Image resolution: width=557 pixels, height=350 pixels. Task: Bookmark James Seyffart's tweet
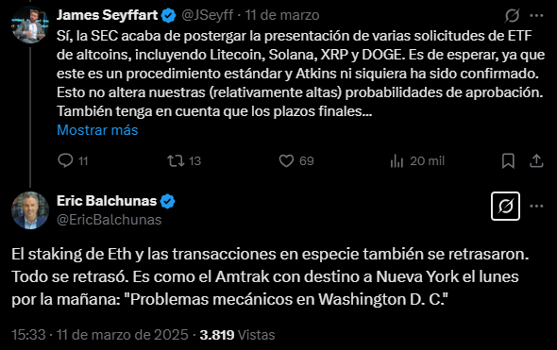point(508,160)
